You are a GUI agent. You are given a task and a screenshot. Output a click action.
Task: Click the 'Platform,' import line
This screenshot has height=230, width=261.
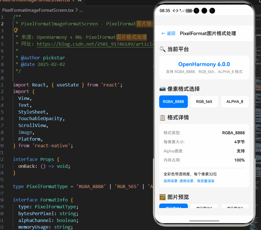point(31,139)
